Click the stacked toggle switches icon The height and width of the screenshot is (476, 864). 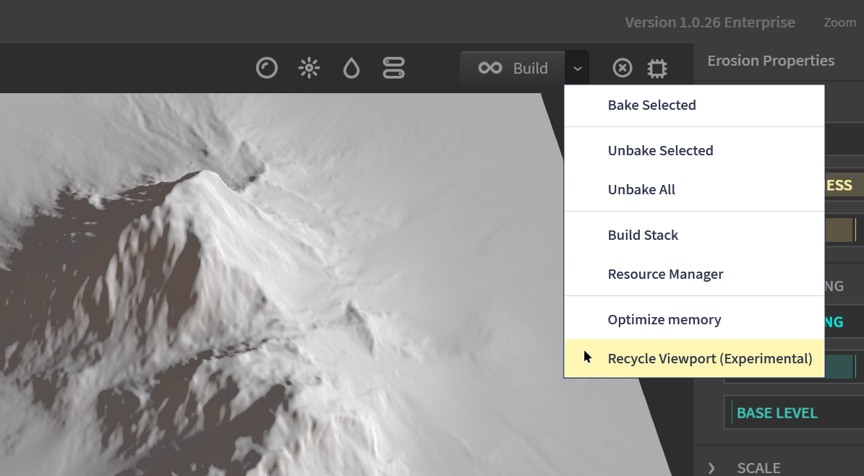(393, 69)
